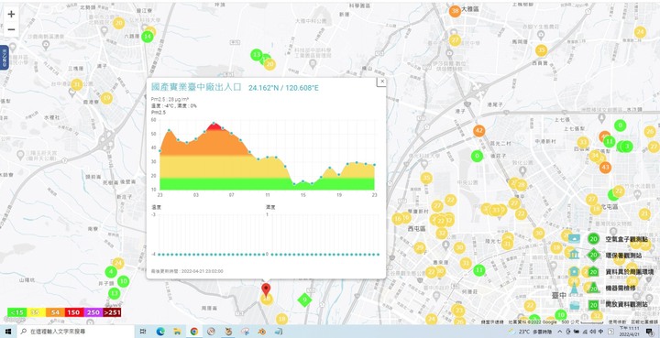Open the blue side tab on left edge
The width and height of the screenshot is (660, 338).
(x=5, y=57)
